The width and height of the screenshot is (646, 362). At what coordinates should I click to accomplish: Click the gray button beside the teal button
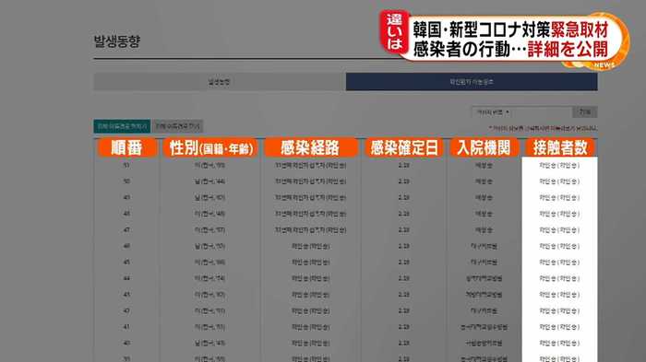click(x=177, y=126)
